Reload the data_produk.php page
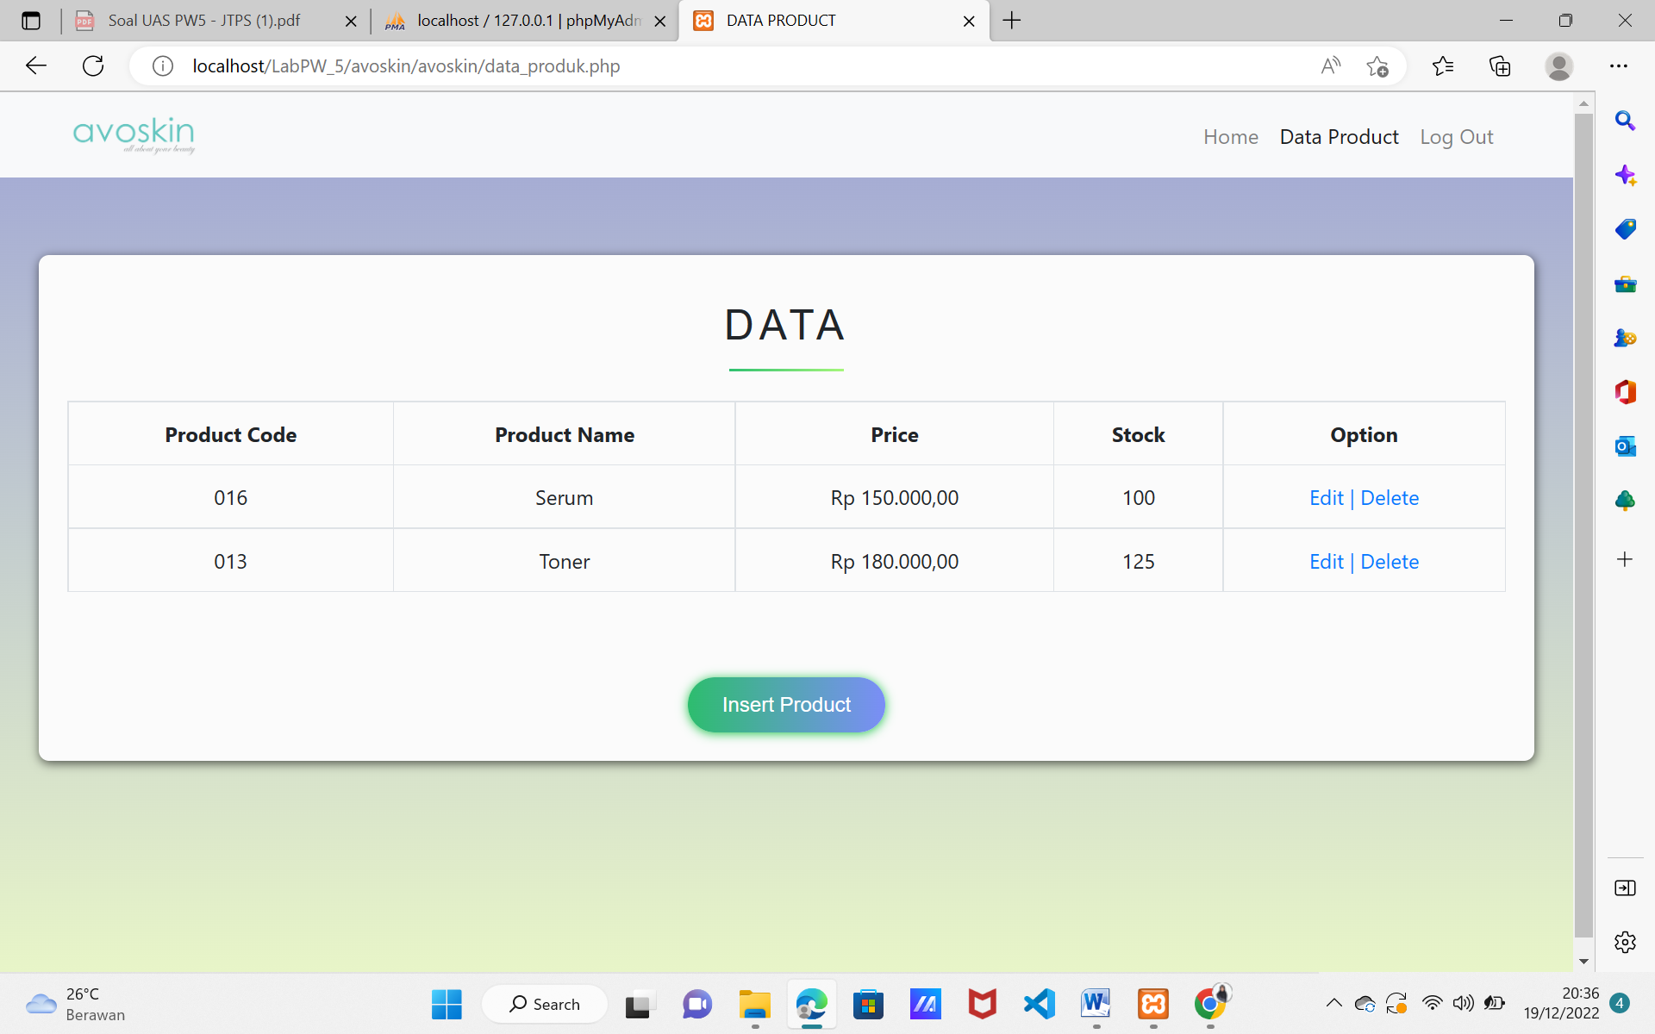The height and width of the screenshot is (1034, 1655). [93, 65]
